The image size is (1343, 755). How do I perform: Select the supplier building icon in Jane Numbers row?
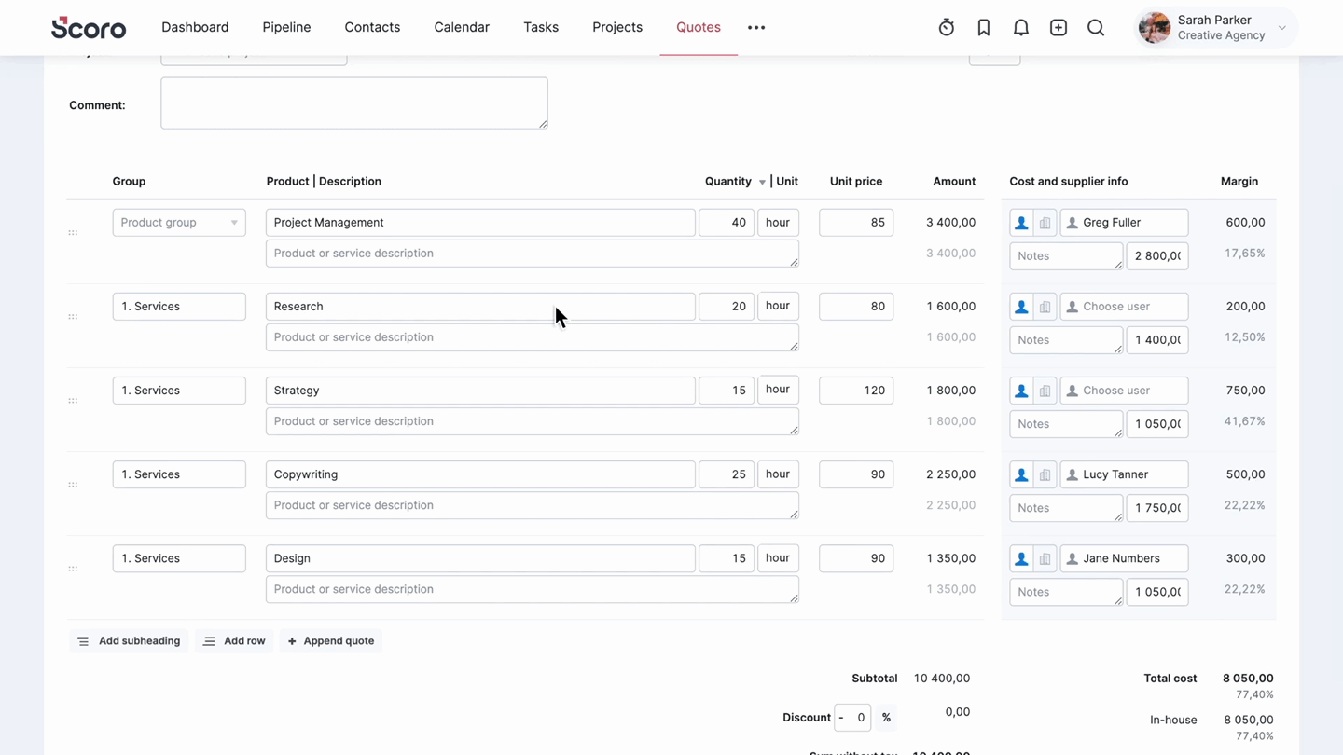pos(1045,558)
